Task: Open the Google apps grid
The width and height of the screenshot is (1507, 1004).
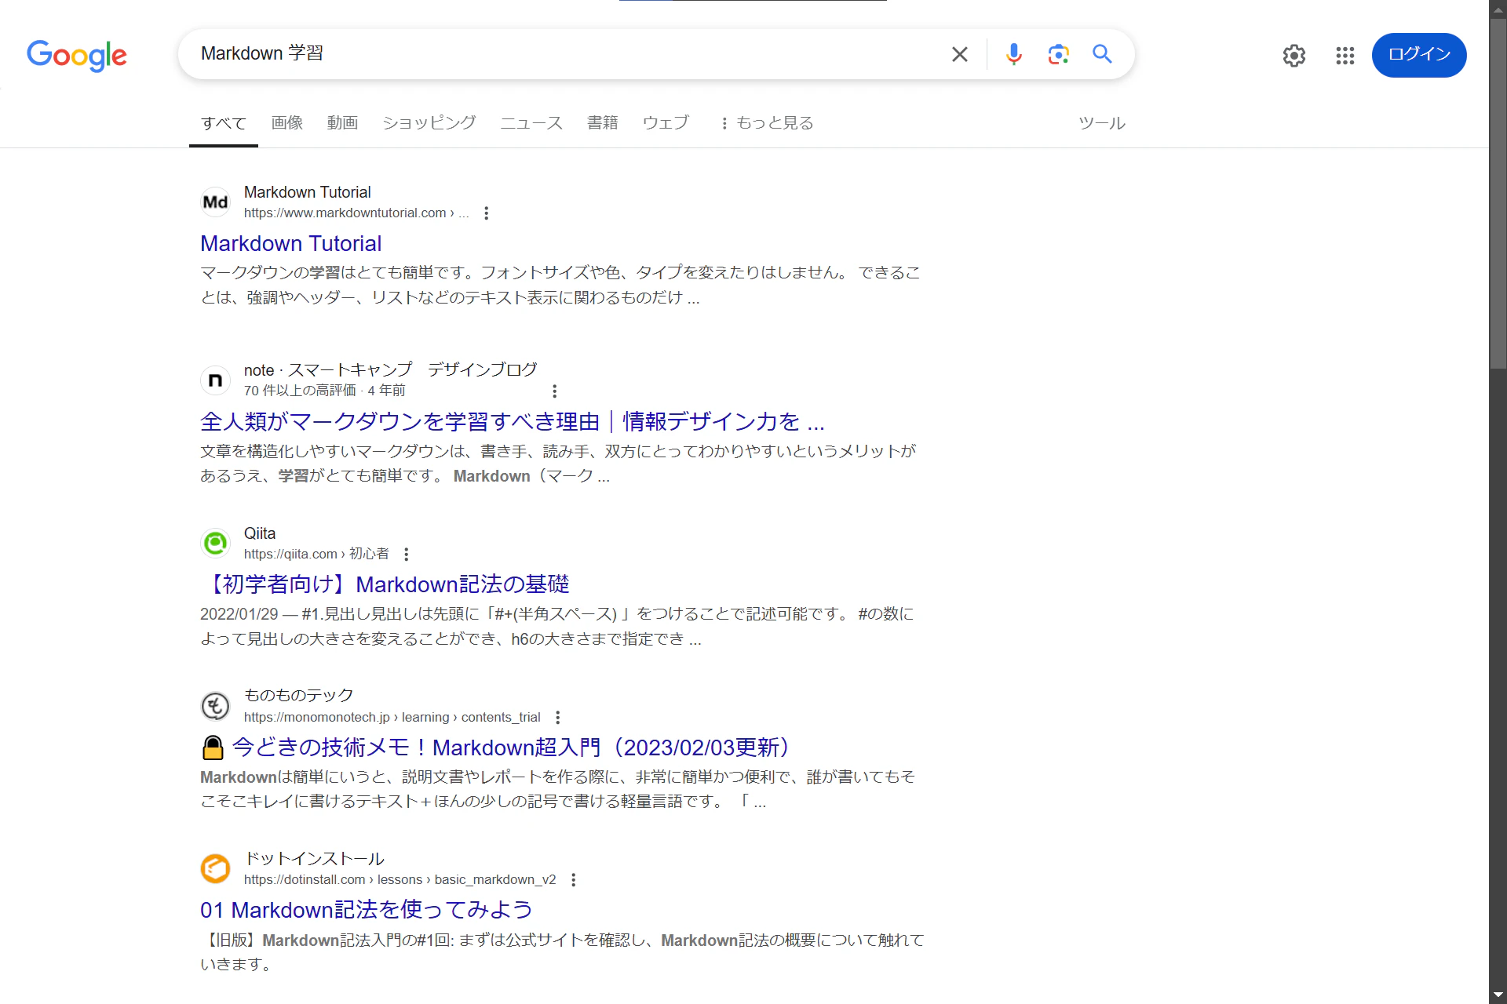Action: pyautogui.click(x=1344, y=56)
